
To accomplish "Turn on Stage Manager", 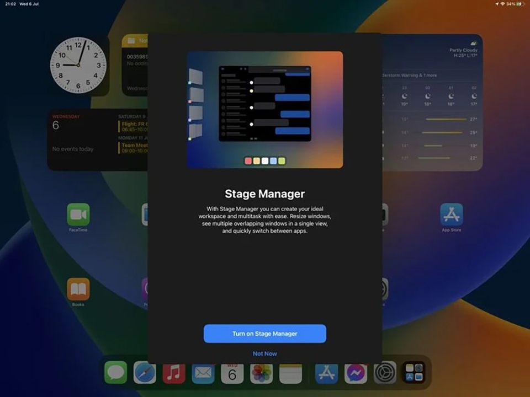I will pos(265,333).
